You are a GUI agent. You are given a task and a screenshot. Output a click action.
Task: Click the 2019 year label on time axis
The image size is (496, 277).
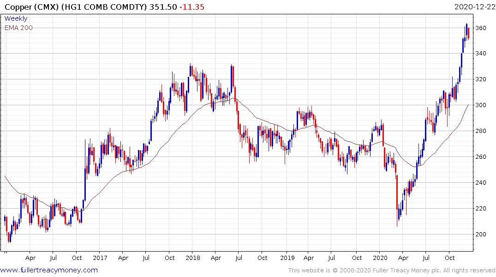[x=287, y=258]
